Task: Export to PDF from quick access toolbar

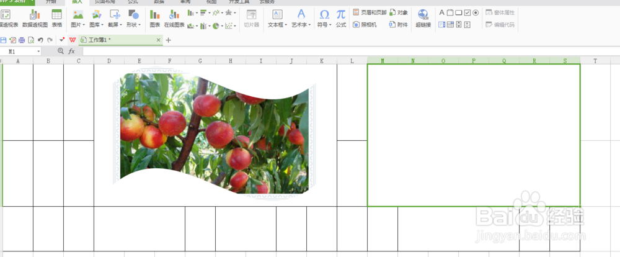Action: point(12,40)
